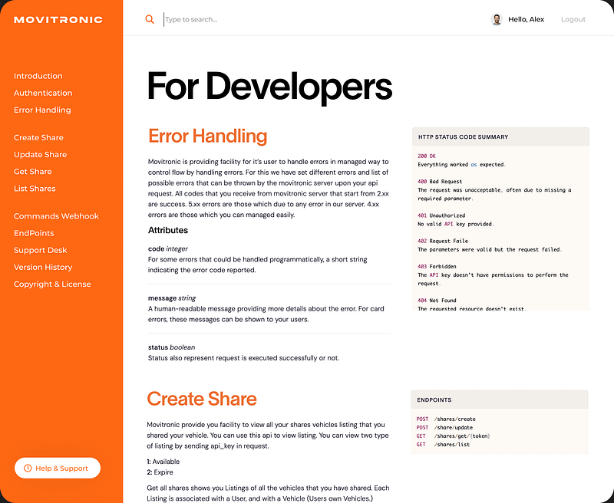
Task: Open the Update Share sidebar item
Action: pos(40,154)
